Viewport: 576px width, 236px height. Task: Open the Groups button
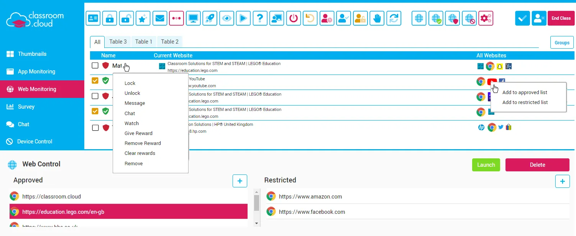point(561,42)
